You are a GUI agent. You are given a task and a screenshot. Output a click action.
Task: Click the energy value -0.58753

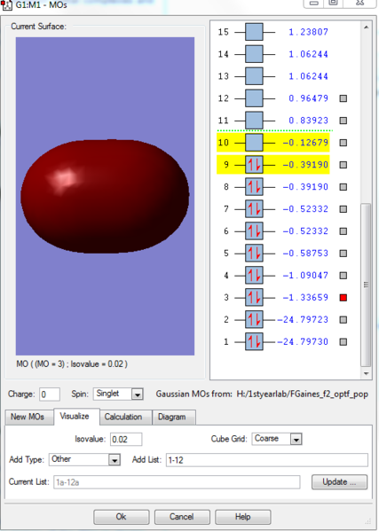[305, 254]
